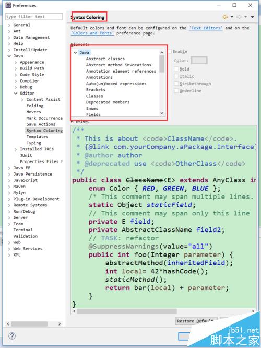Toggle the Enable checkbox
Screen dimensions: 261x348
[170, 52]
